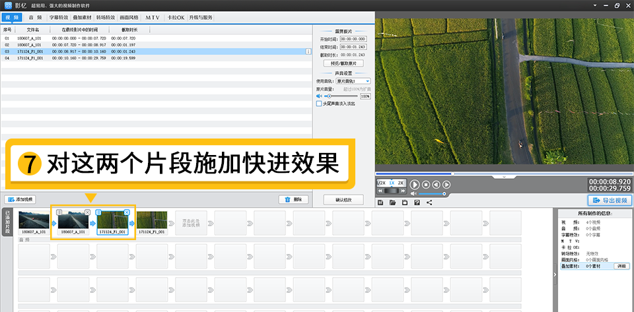Open the 使用音轨 dropdown
Viewport: 634px width, 312px height.
pos(353,81)
